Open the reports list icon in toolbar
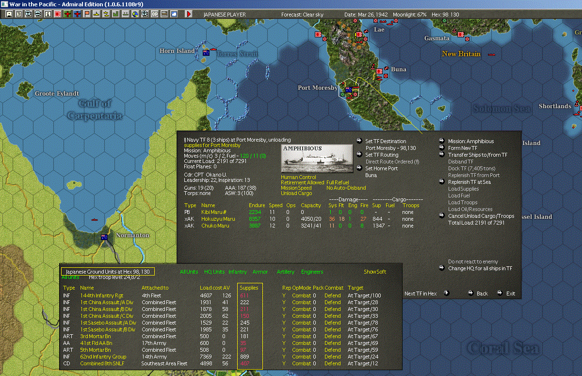 click(19, 14)
